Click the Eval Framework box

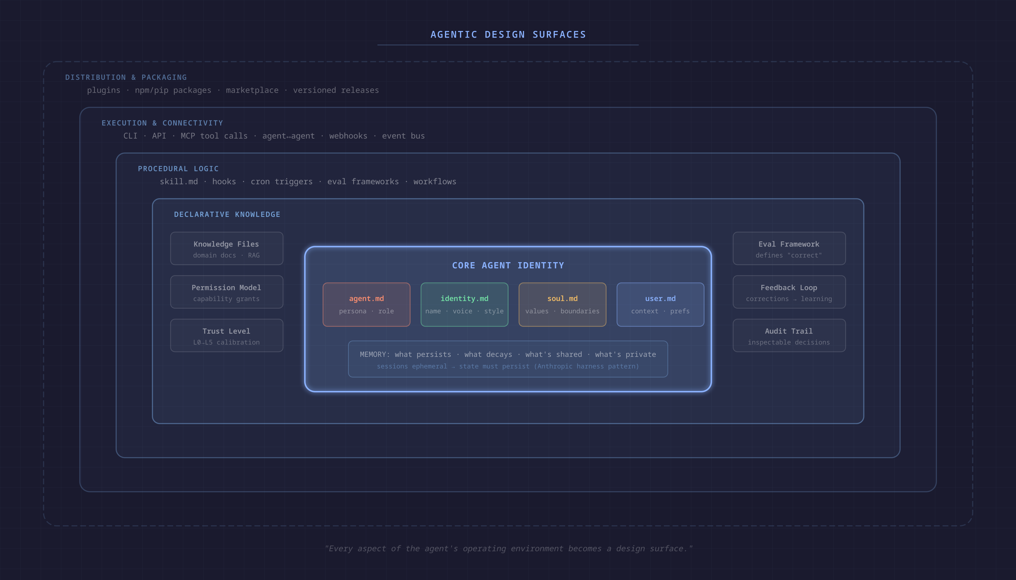(789, 249)
